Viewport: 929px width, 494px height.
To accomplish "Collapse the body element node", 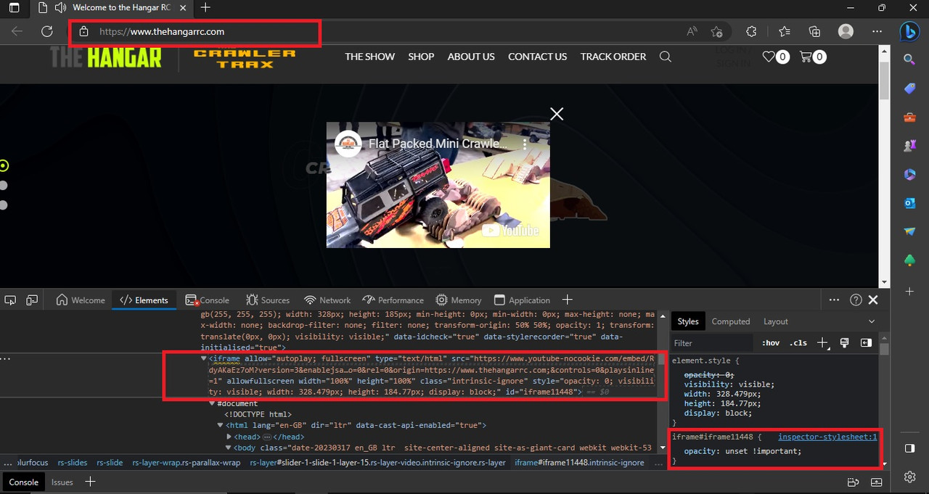I will 229,448.
